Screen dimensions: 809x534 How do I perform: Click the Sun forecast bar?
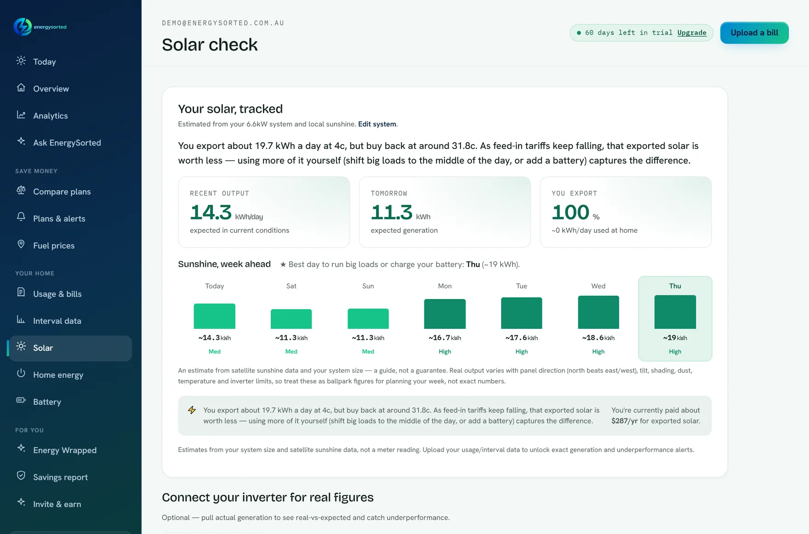pos(368,319)
